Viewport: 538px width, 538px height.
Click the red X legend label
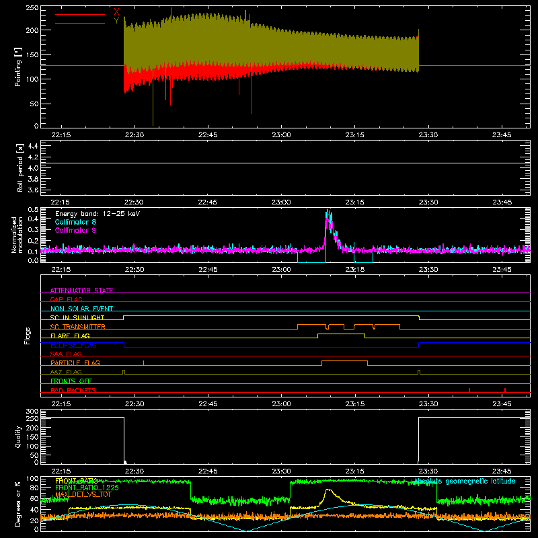(x=116, y=12)
